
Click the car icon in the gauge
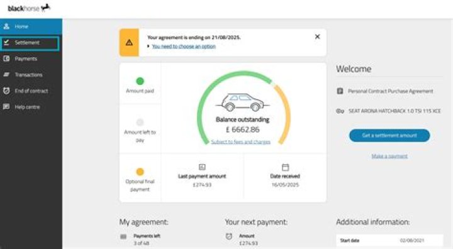coord(242,102)
